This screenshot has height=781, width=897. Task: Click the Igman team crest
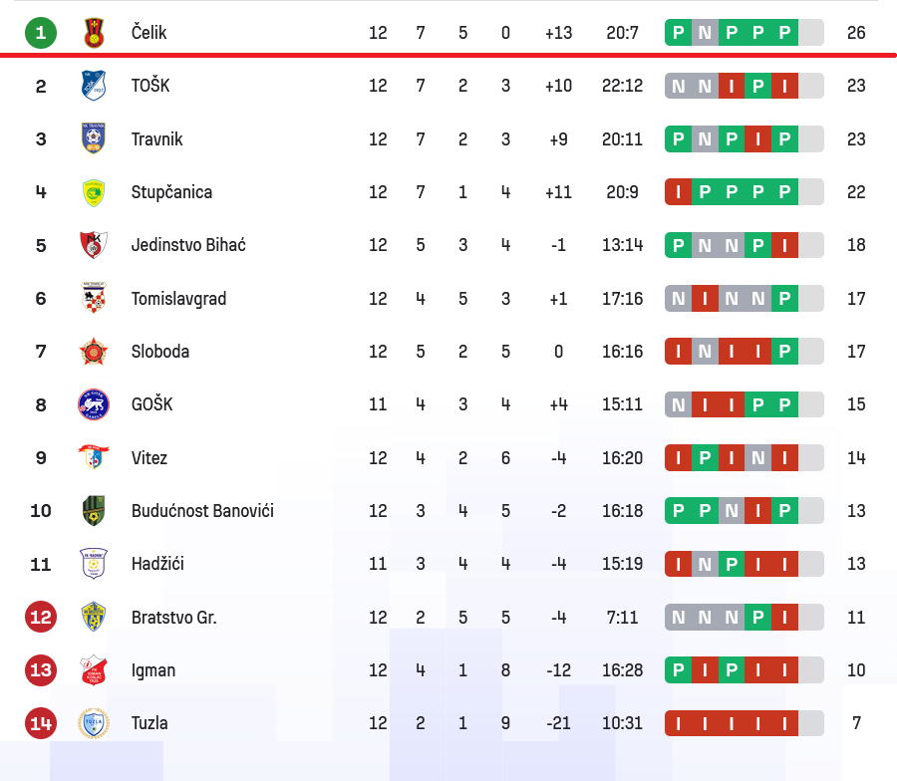coord(94,670)
